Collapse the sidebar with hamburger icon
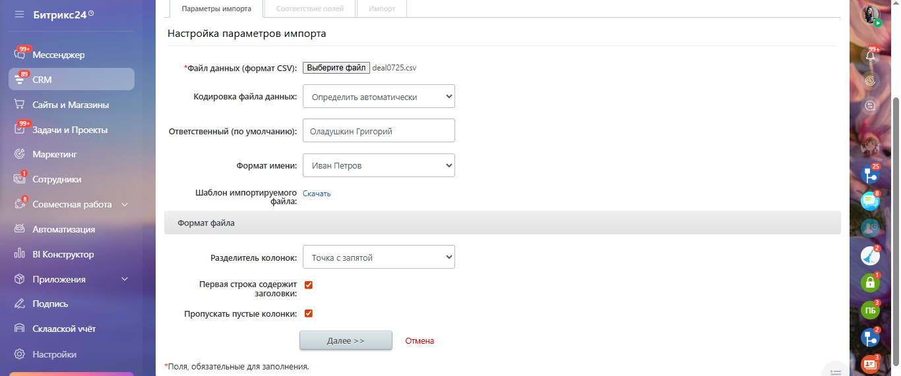The image size is (901, 376). (18, 14)
